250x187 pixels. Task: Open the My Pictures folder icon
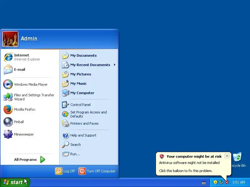tap(66, 74)
